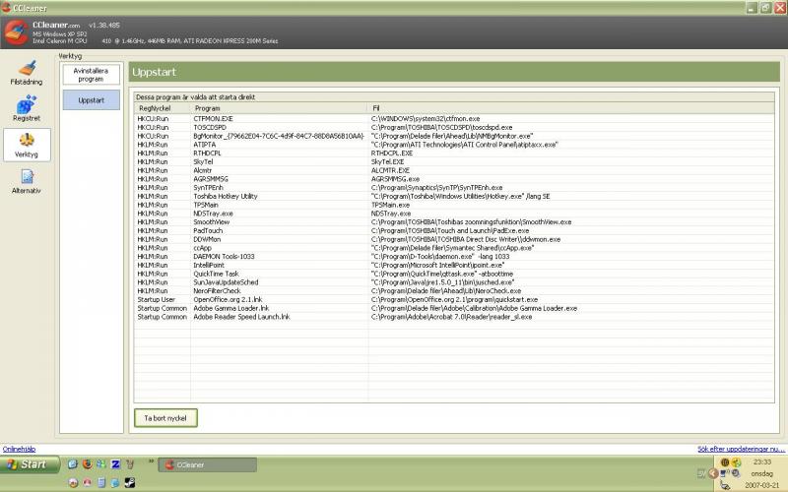Click the Start button

tap(28, 463)
